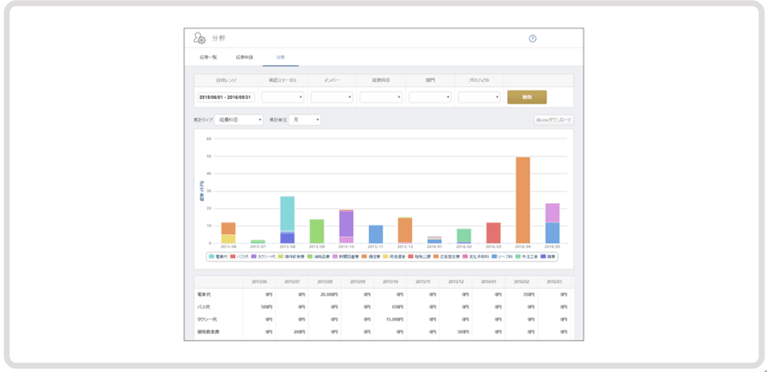Open the メンバー filter dropdown
The image size is (767, 372).
tap(332, 97)
